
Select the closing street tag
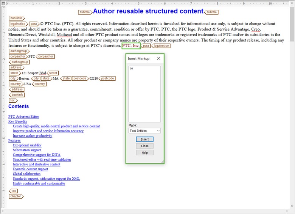tap(53, 73)
